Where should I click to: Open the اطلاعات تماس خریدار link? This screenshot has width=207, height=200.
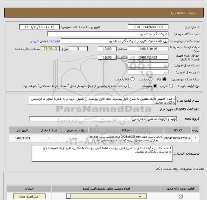[x=45, y=41]
